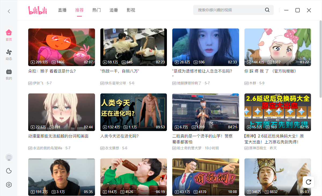Open the Dora video thumbnail

[61, 47]
